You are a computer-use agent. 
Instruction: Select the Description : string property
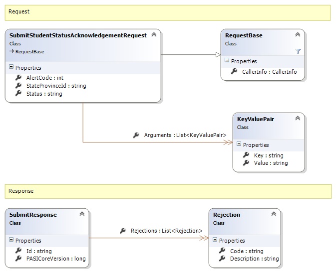(x=254, y=259)
